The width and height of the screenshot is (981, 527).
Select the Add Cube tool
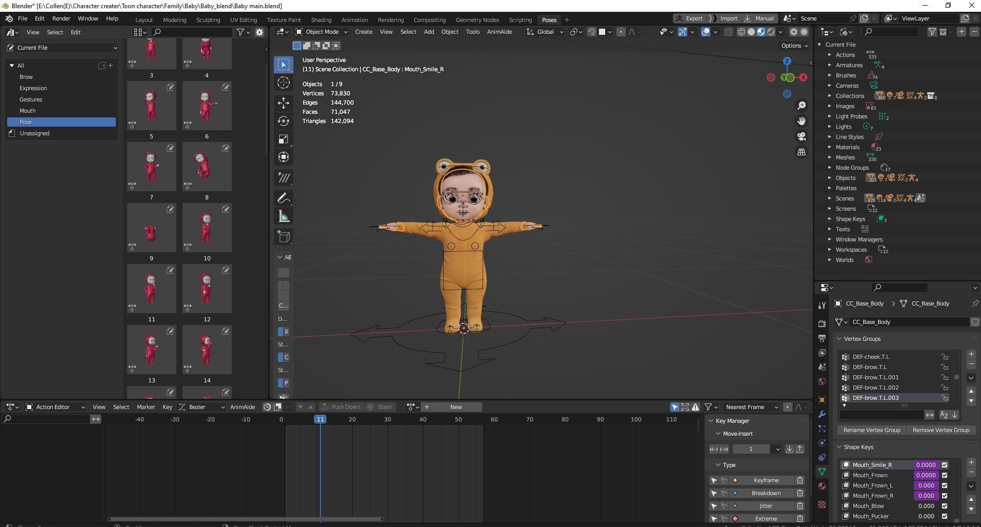pyautogui.click(x=284, y=236)
